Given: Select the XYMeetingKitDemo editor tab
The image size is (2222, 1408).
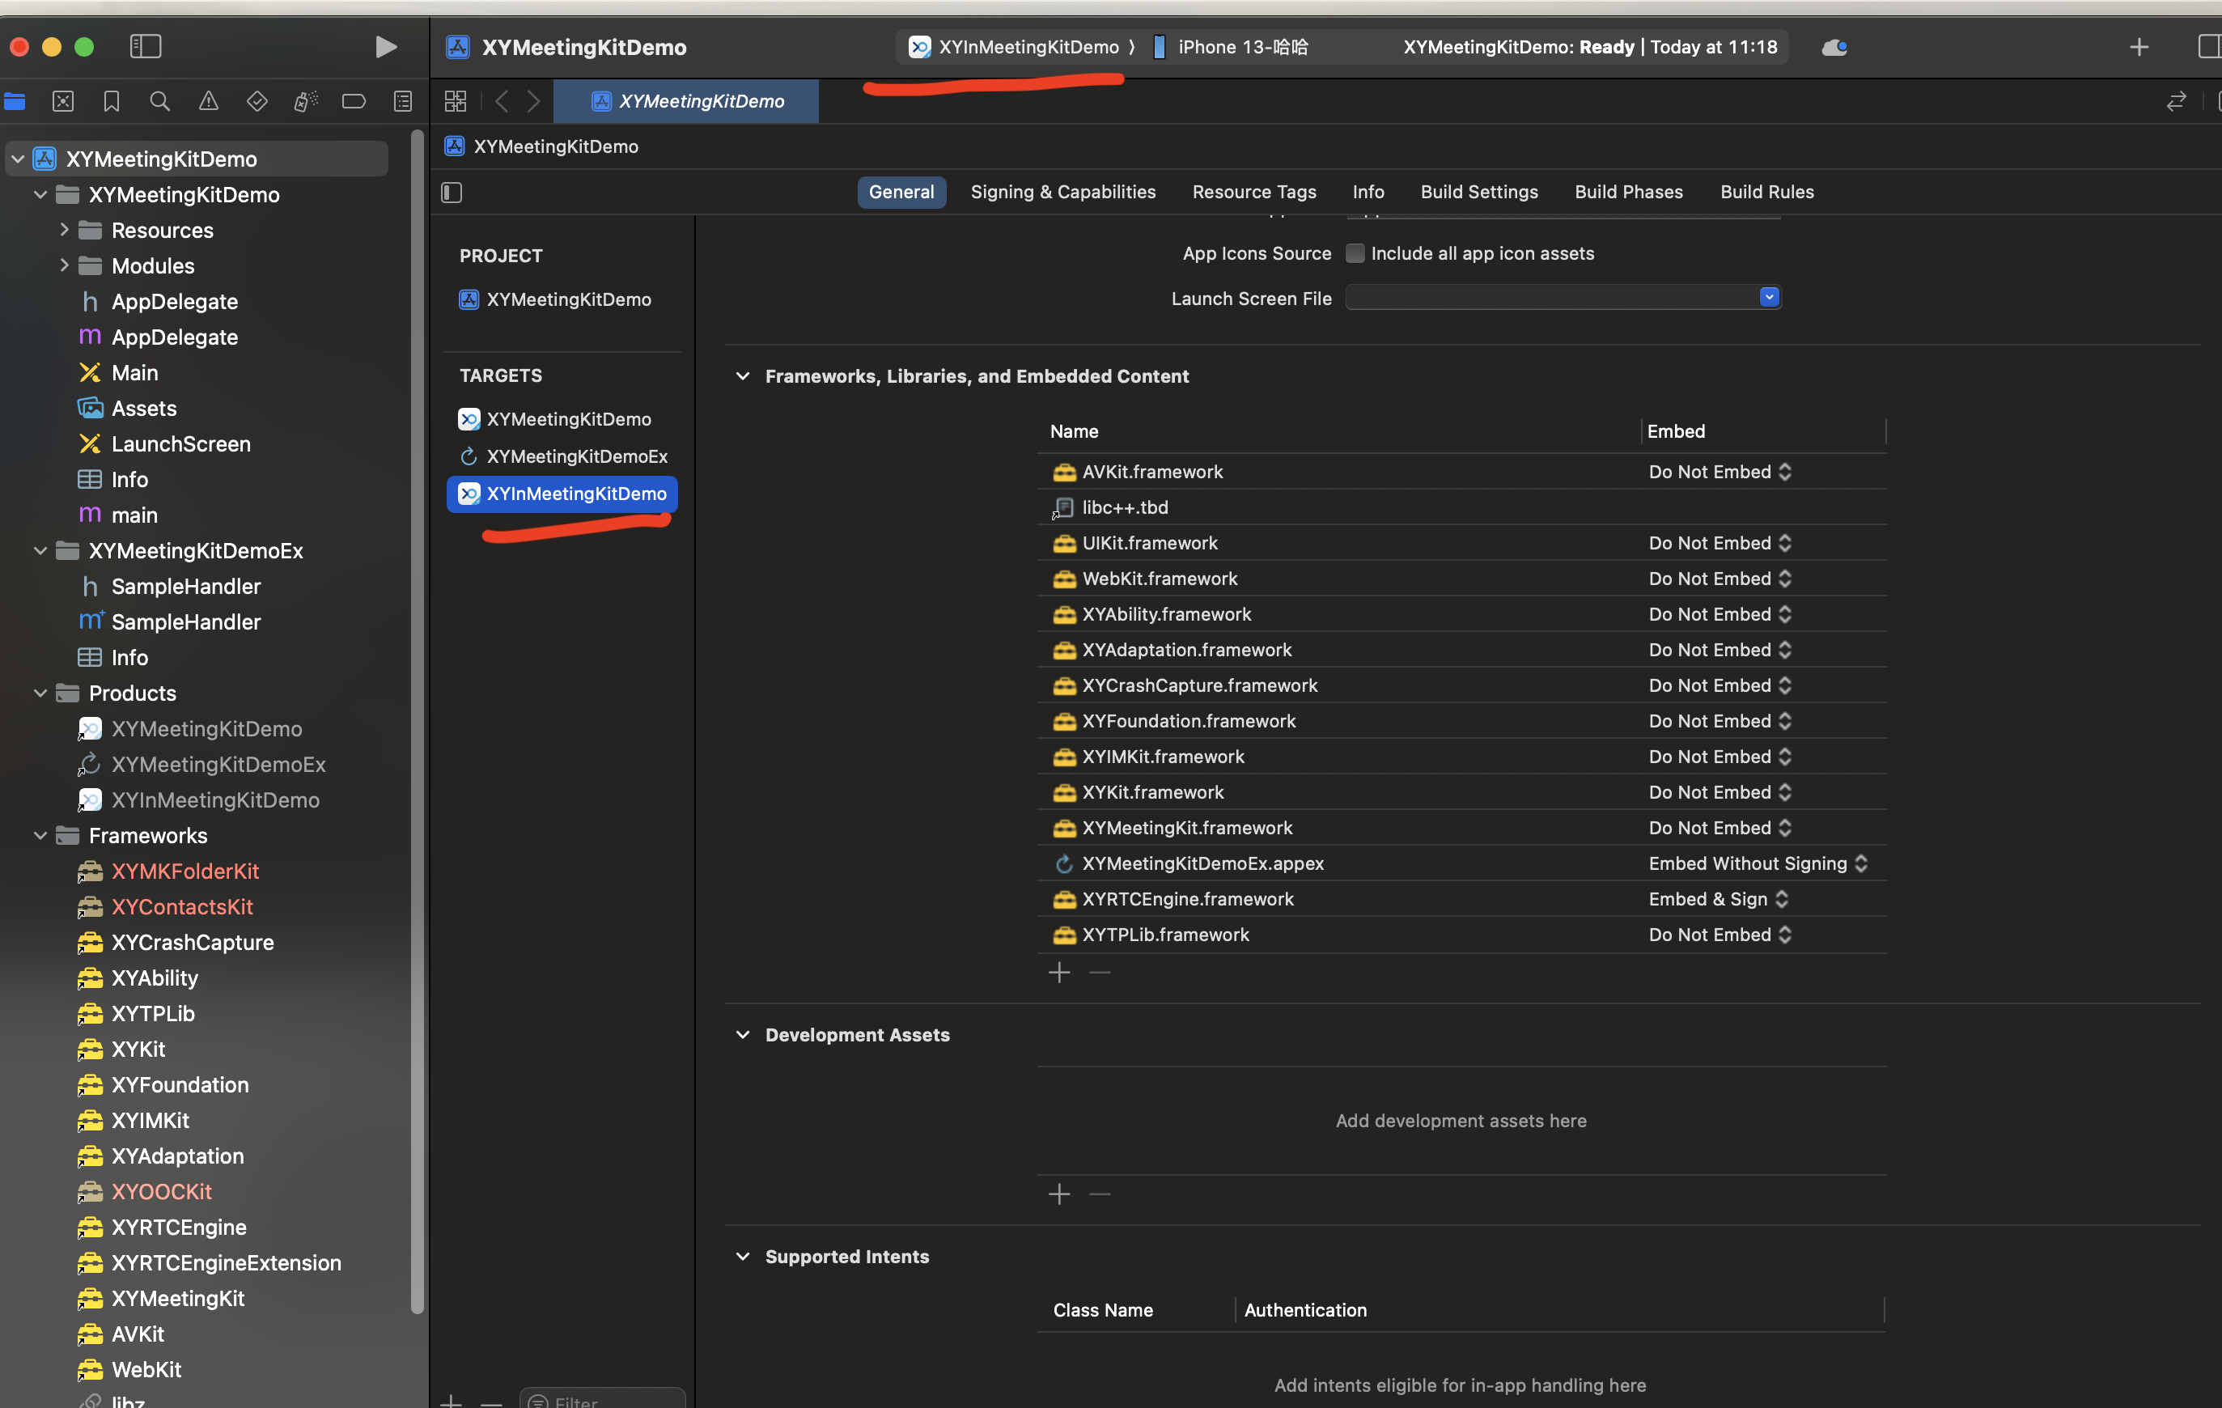Looking at the screenshot, I should 685,101.
